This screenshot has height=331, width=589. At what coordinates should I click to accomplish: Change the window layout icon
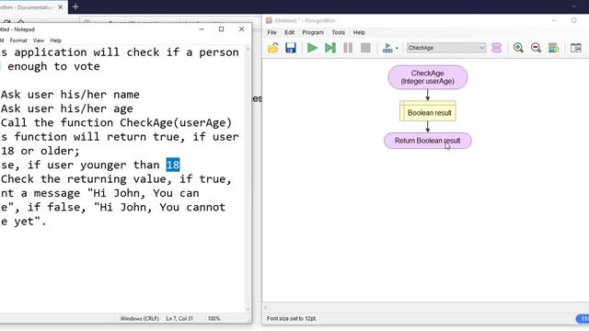[x=575, y=48]
